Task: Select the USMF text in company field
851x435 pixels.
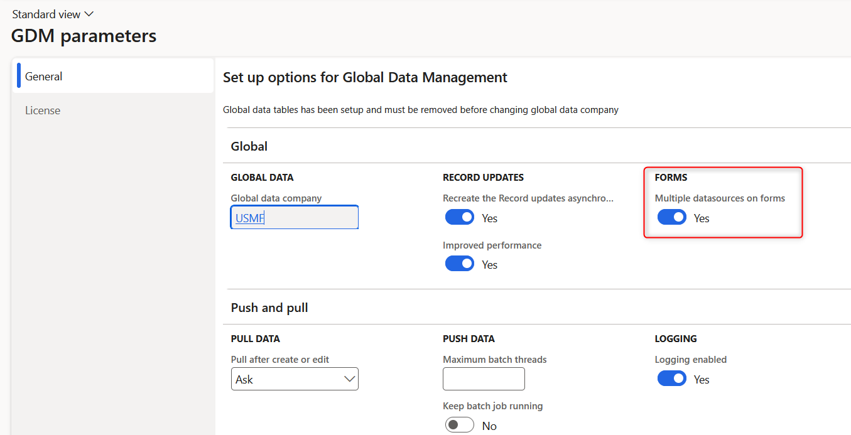Action: coord(247,217)
